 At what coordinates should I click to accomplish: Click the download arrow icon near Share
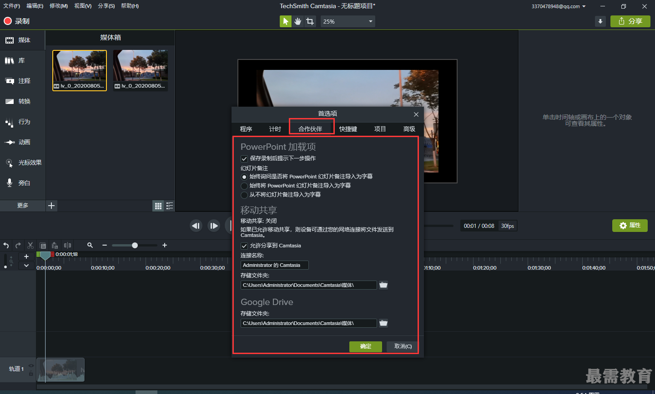point(600,21)
